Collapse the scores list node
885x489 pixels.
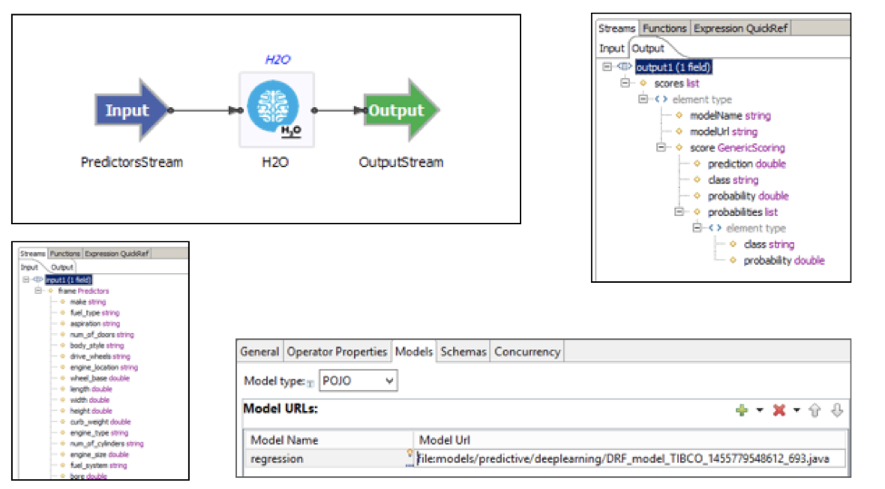[624, 83]
